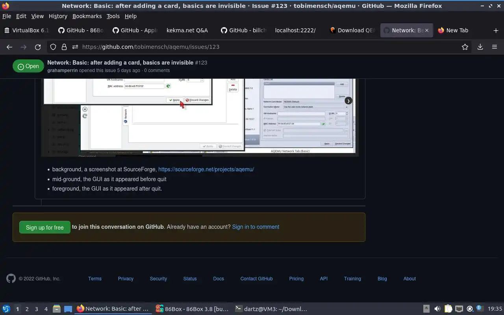Click the Firefox back arrow
The image size is (504, 315).
point(9,47)
